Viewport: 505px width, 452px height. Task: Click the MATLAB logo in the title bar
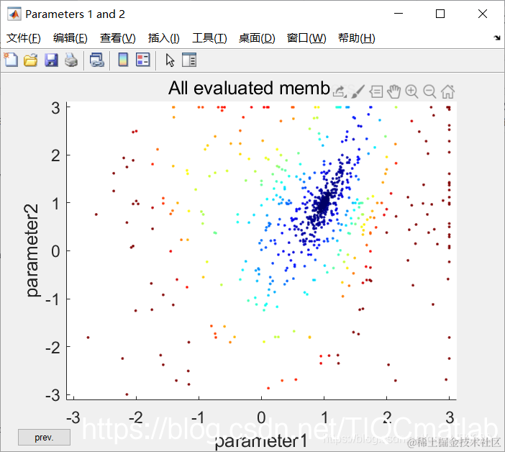14,14
